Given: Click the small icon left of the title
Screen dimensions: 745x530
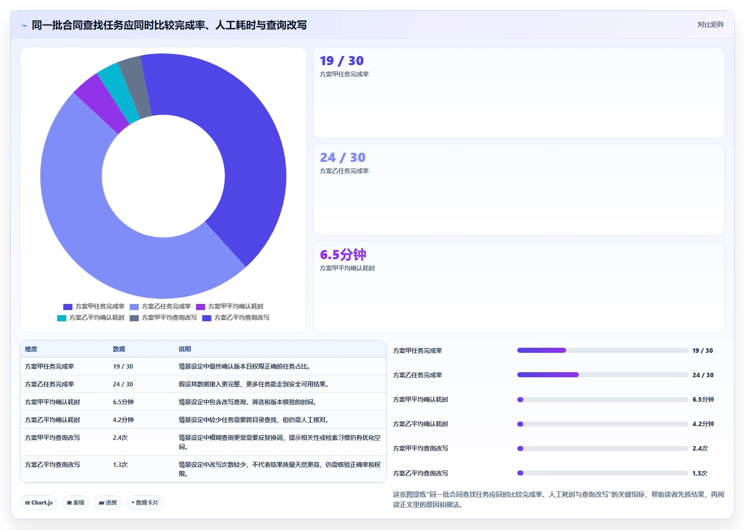Looking at the screenshot, I should pyautogui.click(x=24, y=25).
